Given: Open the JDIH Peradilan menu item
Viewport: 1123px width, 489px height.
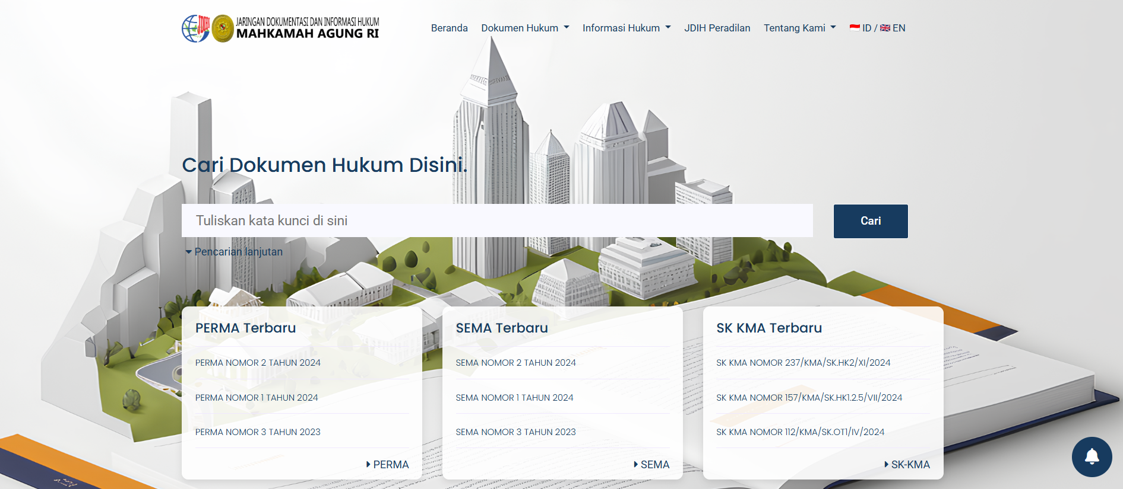Looking at the screenshot, I should pyautogui.click(x=717, y=28).
